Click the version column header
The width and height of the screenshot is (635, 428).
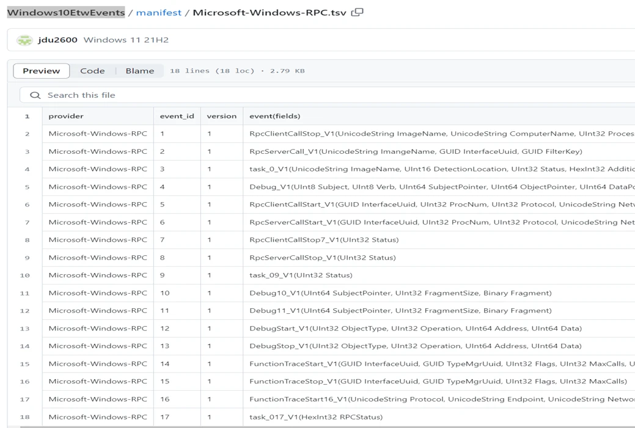[x=221, y=116]
